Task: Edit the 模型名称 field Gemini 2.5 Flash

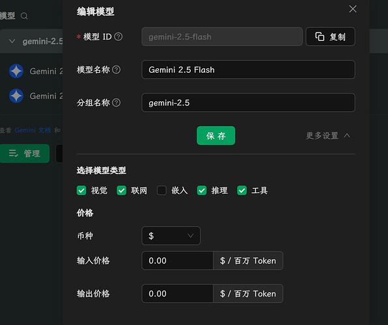Action: tap(249, 70)
